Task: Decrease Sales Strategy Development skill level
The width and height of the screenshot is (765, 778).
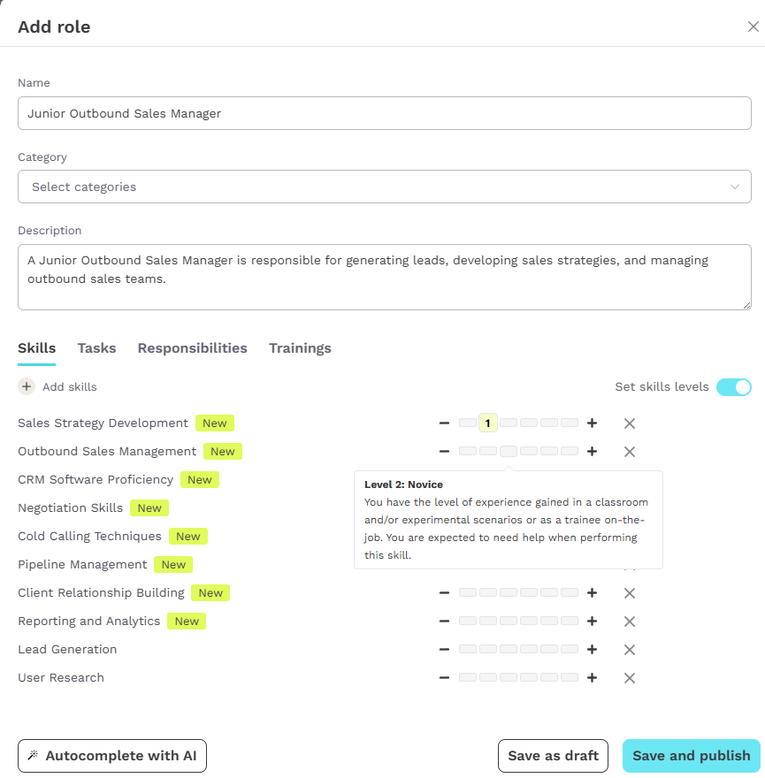Action: click(444, 423)
